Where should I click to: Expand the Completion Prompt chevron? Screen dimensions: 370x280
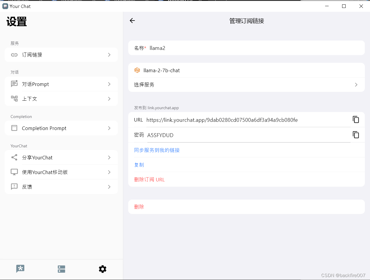click(x=109, y=128)
